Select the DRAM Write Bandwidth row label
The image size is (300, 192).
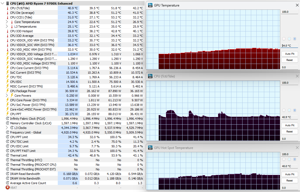click(25, 178)
